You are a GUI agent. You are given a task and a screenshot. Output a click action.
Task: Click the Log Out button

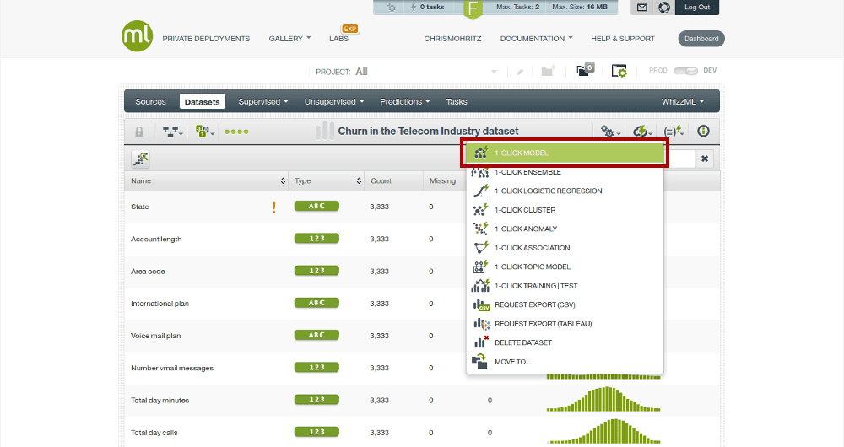(697, 8)
